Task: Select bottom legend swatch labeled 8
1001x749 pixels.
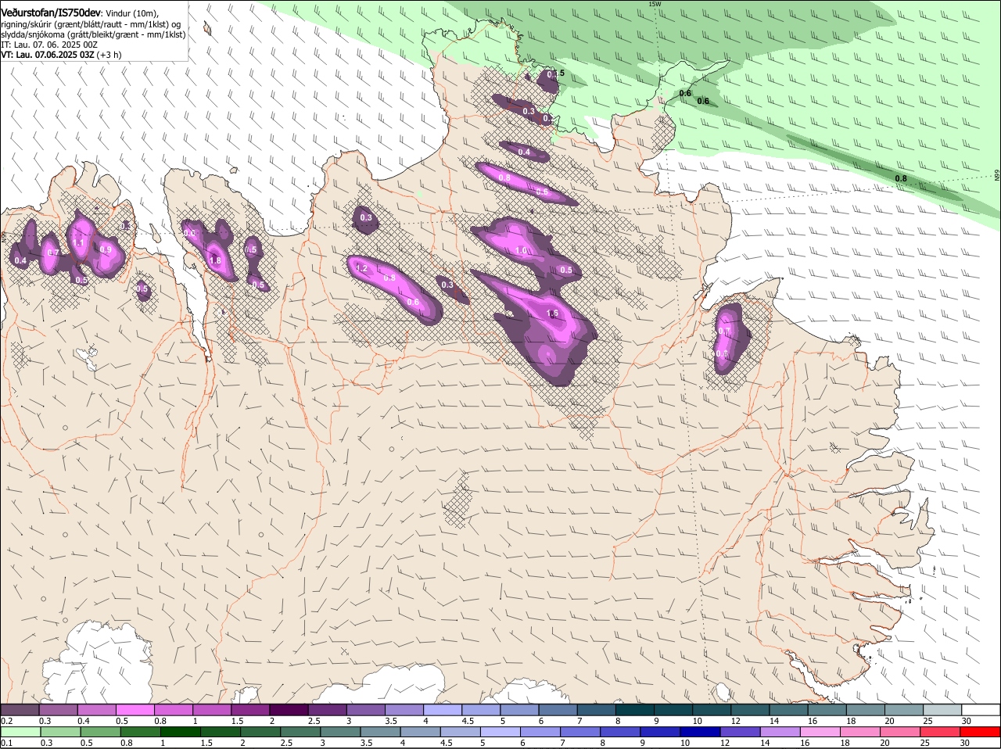Action: tap(621, 732)
